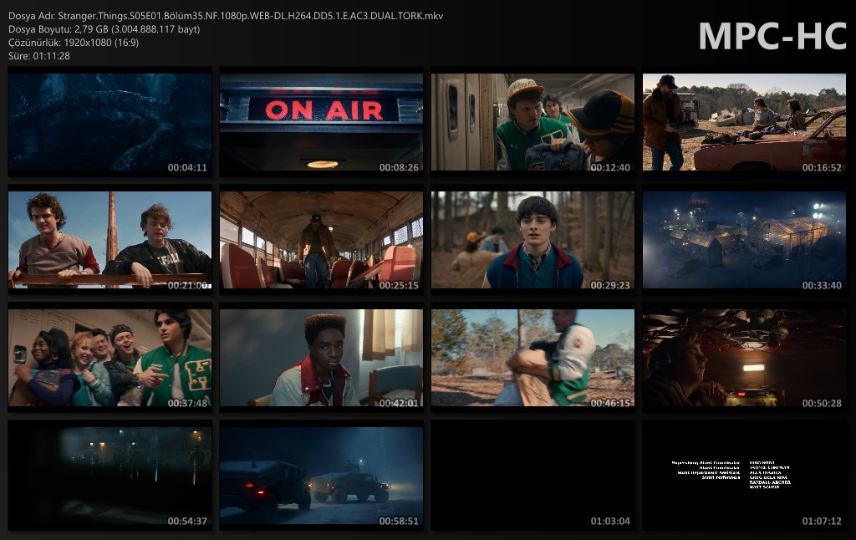Select the dark blue 00:04:11 thumbnail
The width and height of the screenshot is (856, 540).
point(110,122)
